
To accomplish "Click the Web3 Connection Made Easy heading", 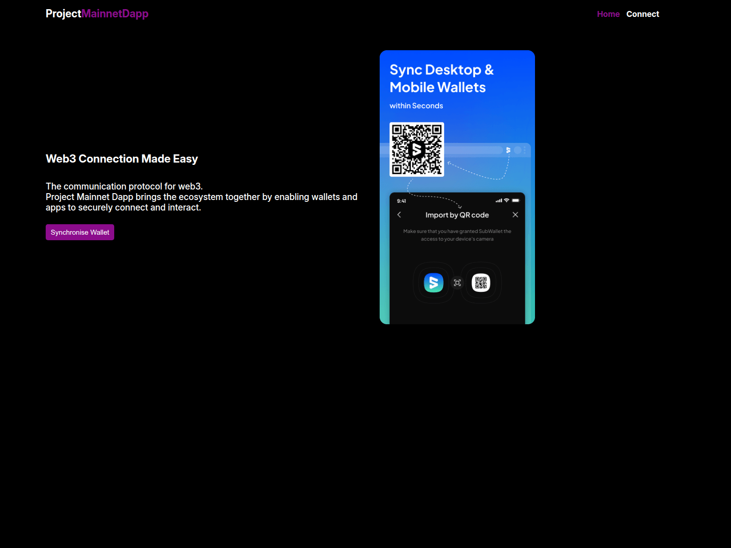I will (122, 158).
